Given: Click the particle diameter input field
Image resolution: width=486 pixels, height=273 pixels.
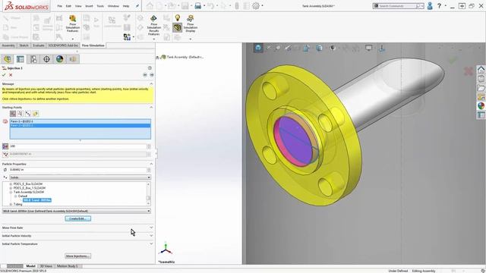Looking at the screenshot, I should (78, 170).
